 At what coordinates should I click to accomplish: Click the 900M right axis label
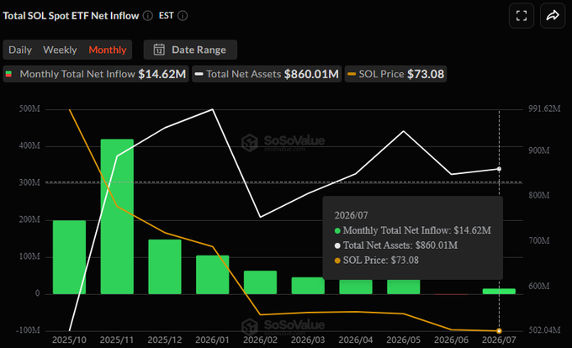(x=539, y=150)
